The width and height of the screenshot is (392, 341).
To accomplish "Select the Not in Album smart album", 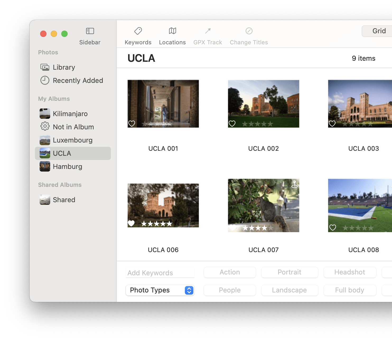I will (x=73, y=127).
